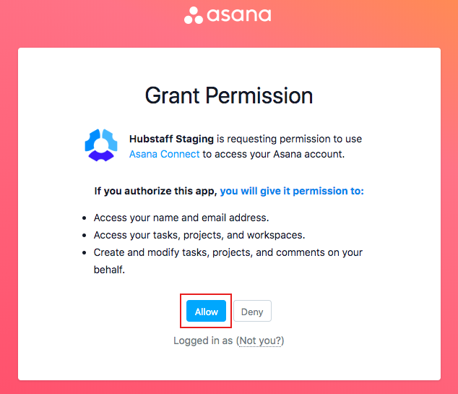Click the bullet before the create and modify permission
Image resolution: width=458 pixels, height=394 pixels.
[84, 252]
